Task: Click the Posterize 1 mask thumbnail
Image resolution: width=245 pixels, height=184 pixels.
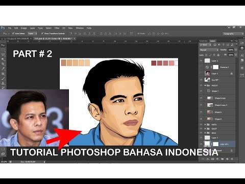Action: (x=215, y=67)
